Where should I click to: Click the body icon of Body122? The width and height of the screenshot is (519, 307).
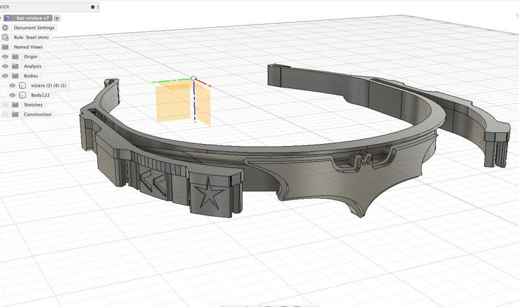click(23, 95)
